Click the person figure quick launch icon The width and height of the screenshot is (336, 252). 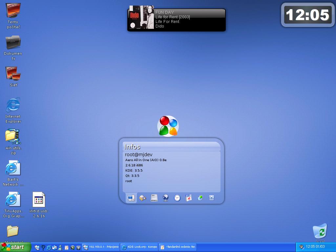click(60, 247)
